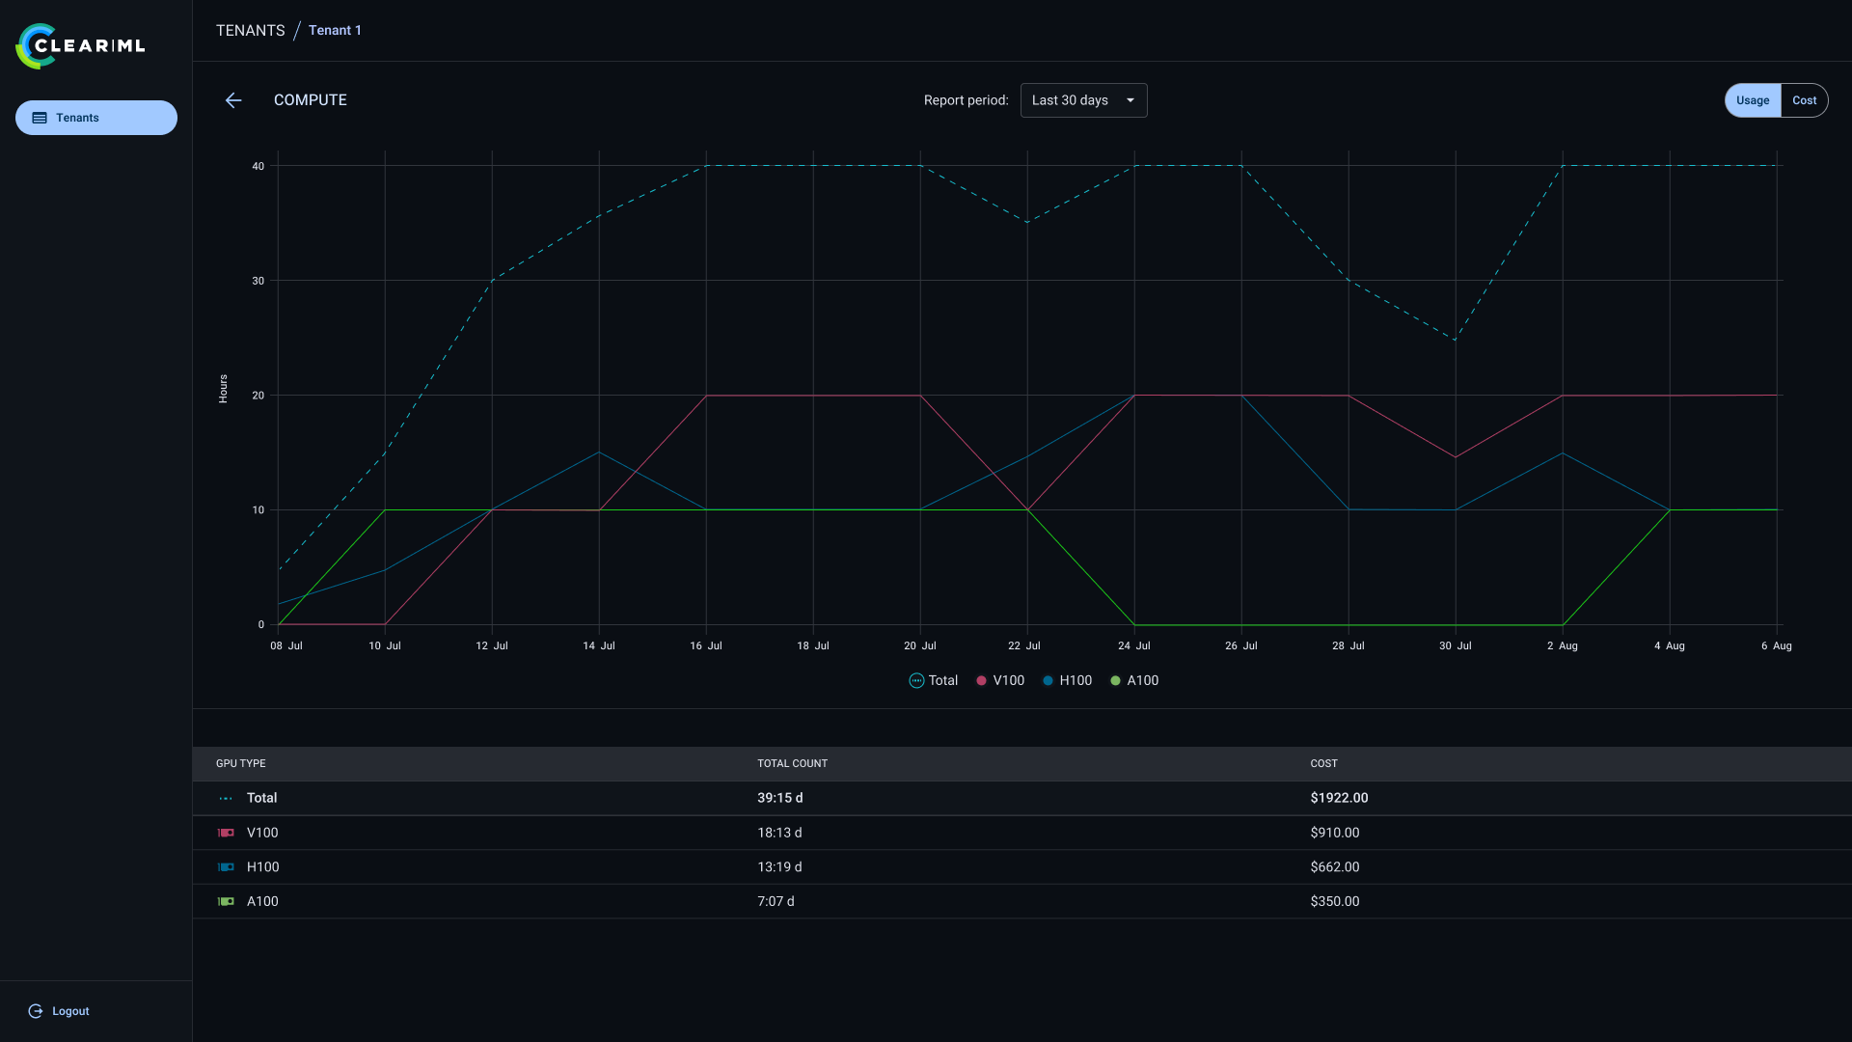Sort by the TOTAL COUNT column header
This screenshot has width=1852, height=1042.
tap(792, 763)
